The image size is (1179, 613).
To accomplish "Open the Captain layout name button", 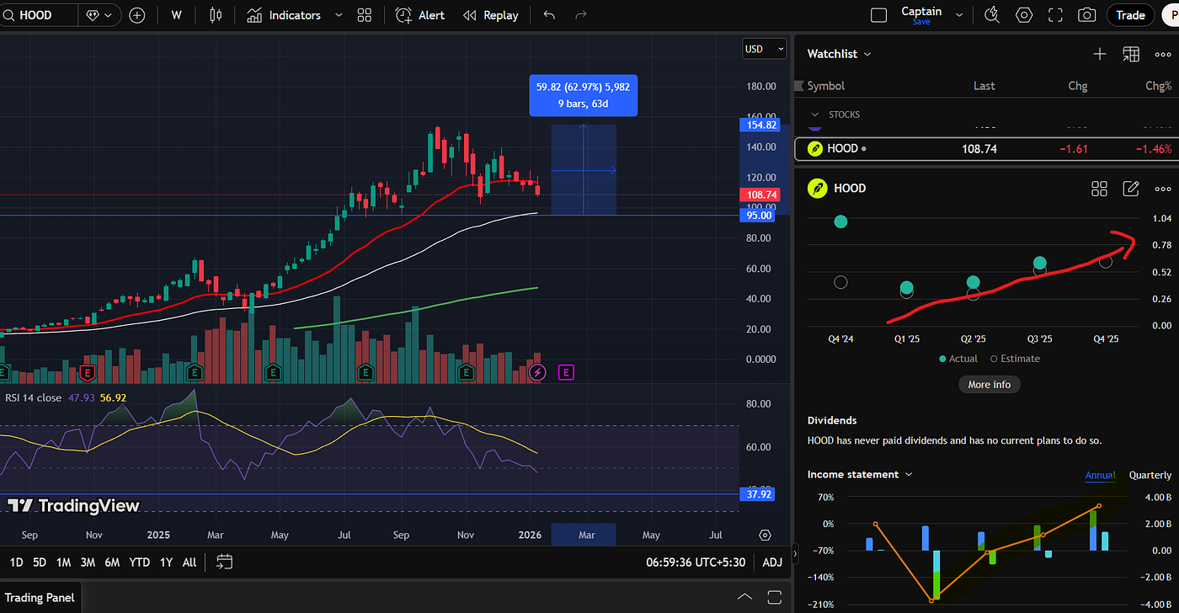I will click(x=921, y=14).
